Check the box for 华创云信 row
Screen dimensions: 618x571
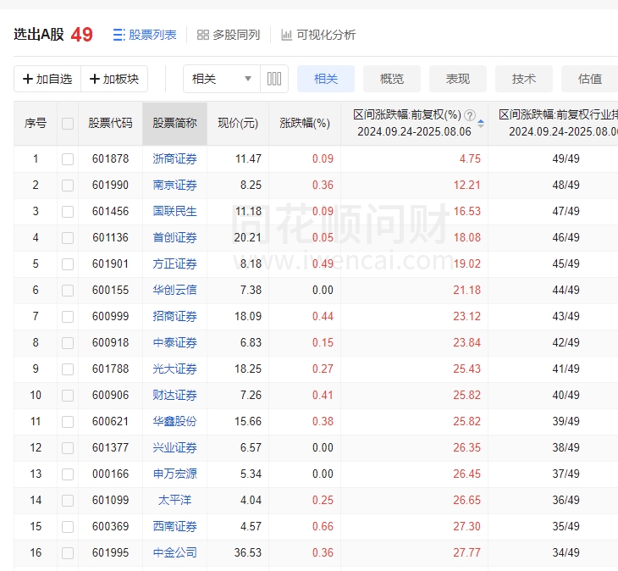(68, 291)
